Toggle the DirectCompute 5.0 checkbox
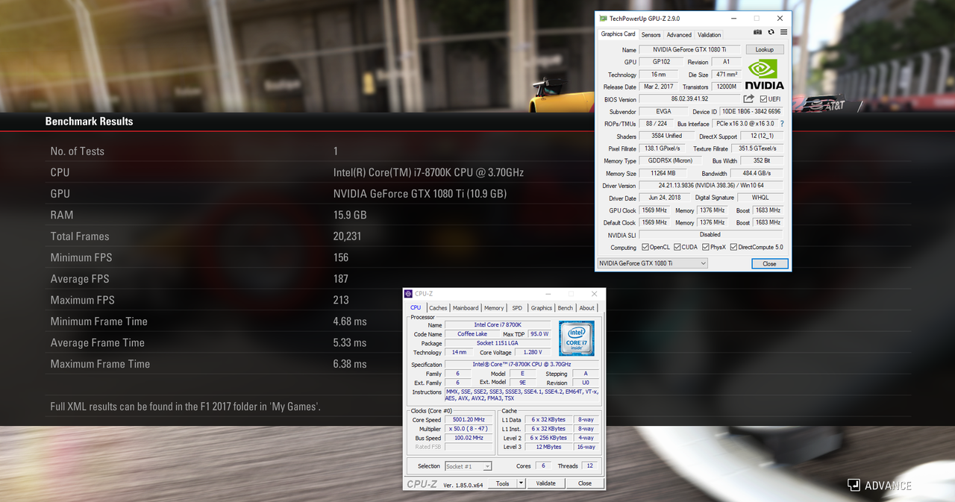 [x=733, y=247]
